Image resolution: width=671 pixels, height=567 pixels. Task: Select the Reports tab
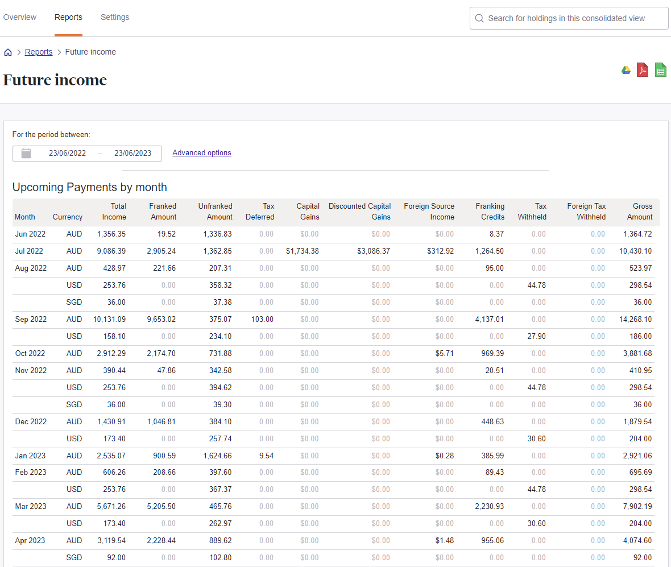click(x=68, y=17)
